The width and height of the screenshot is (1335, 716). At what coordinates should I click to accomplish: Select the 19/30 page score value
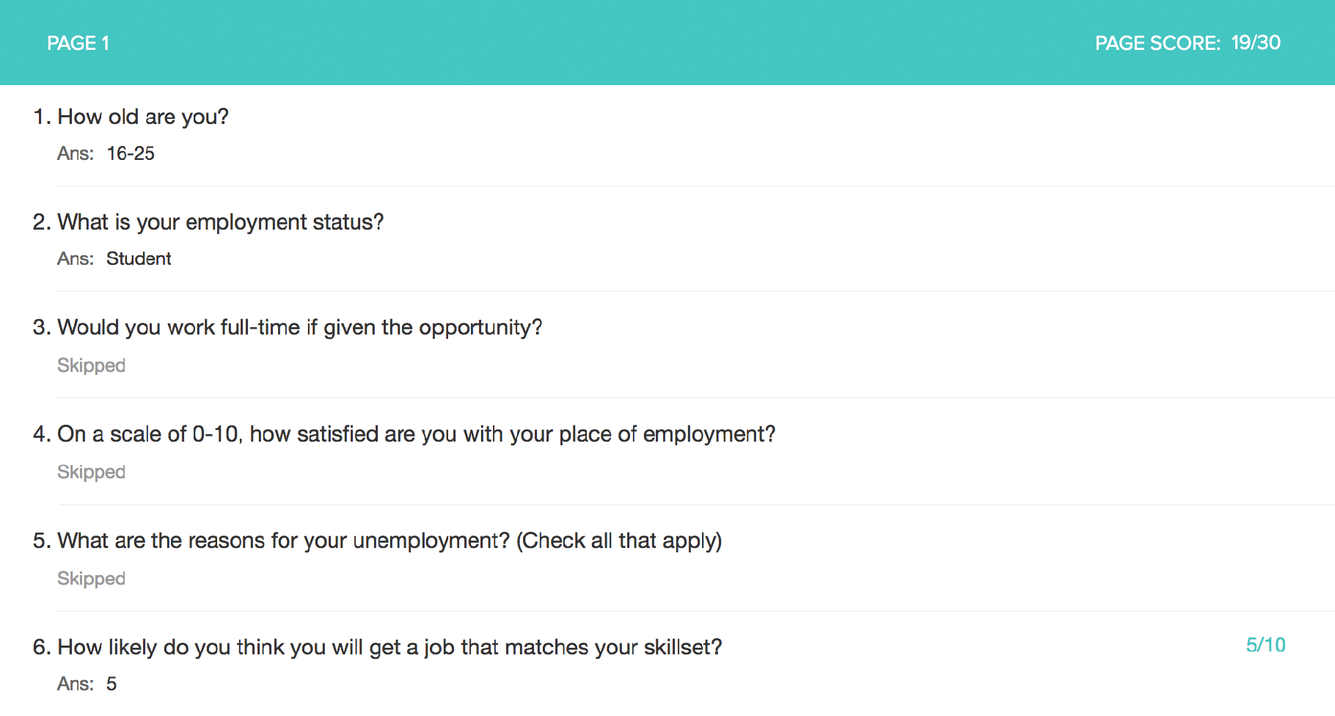point(1256,43)
